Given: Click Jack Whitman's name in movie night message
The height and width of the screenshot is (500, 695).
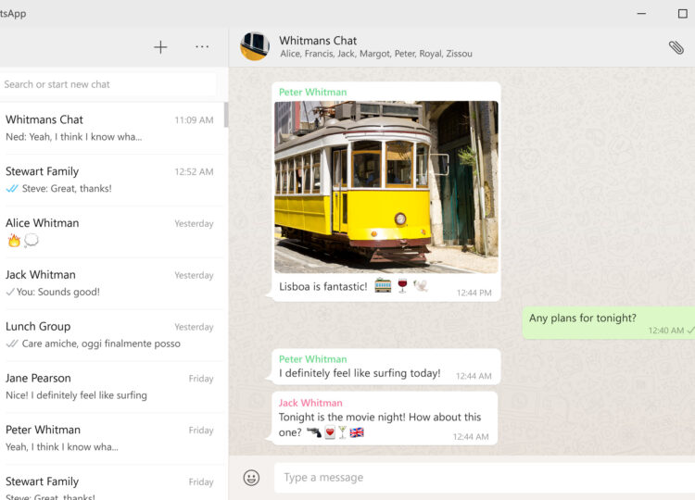Looking at the screenshot, I should 310,403.
